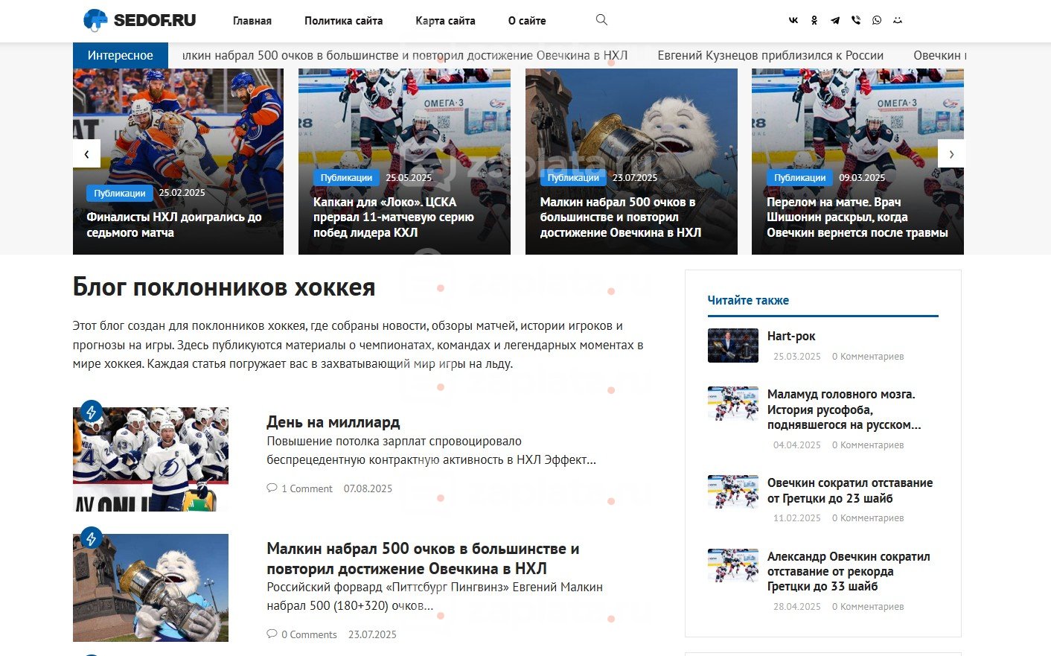Click date 23.07.2025 under Малкин list article
The width and height of the screenshot is (1051, 656).
pyautogui.click(x=372, y=634)
